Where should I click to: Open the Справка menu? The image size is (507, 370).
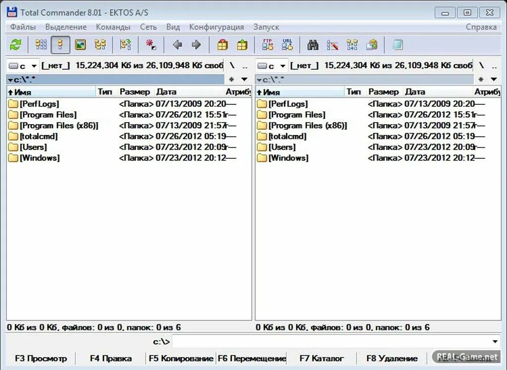481,27
